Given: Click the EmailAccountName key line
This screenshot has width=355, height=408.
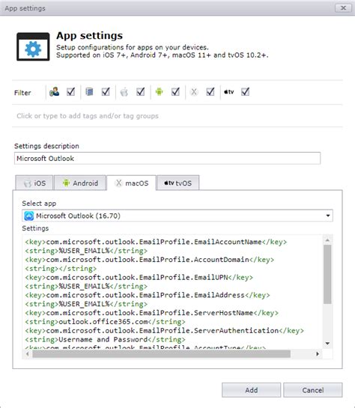Looking at the screenshot, I should coord(156,242).
